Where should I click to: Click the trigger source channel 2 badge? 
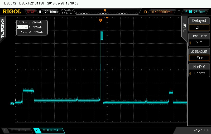point(190,12)
